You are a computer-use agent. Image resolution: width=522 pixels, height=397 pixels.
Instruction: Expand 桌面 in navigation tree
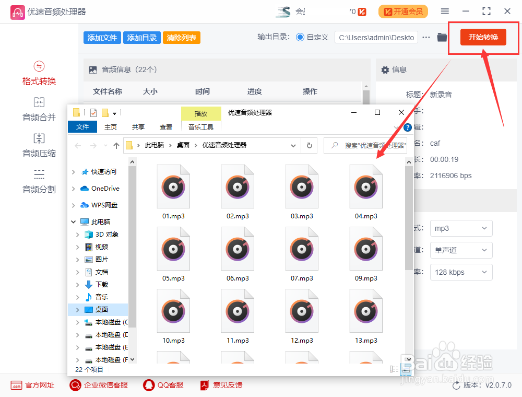[x=77, y=310]
